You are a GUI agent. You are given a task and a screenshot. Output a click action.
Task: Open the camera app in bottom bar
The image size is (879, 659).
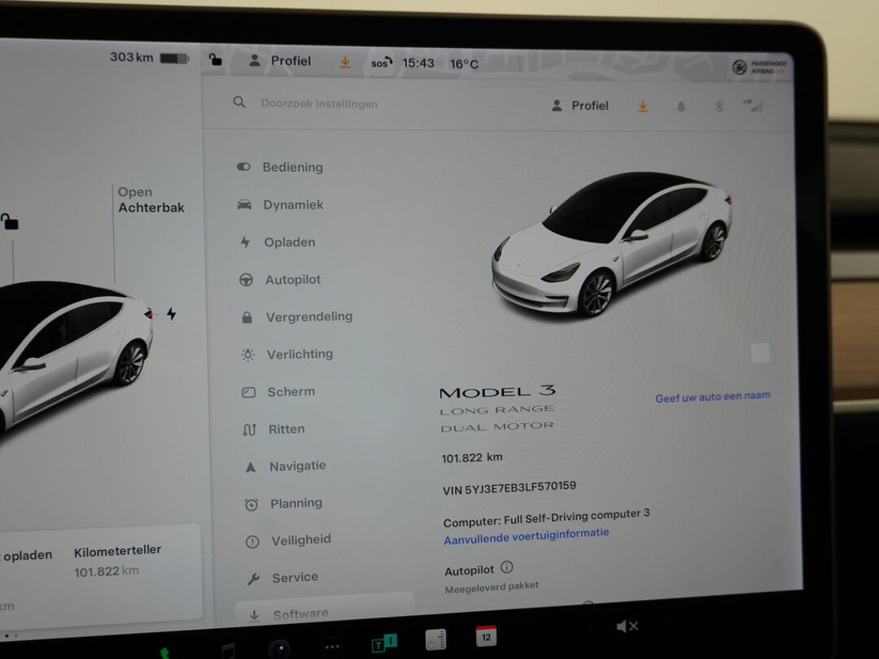pos(279,648)
